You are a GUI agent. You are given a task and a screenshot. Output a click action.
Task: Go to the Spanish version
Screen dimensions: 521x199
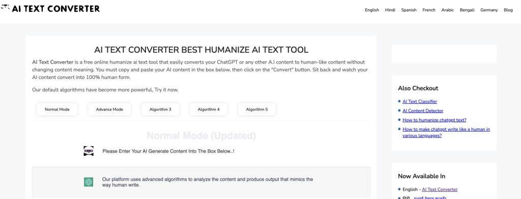pyautogui.click(x=409, y=10)
